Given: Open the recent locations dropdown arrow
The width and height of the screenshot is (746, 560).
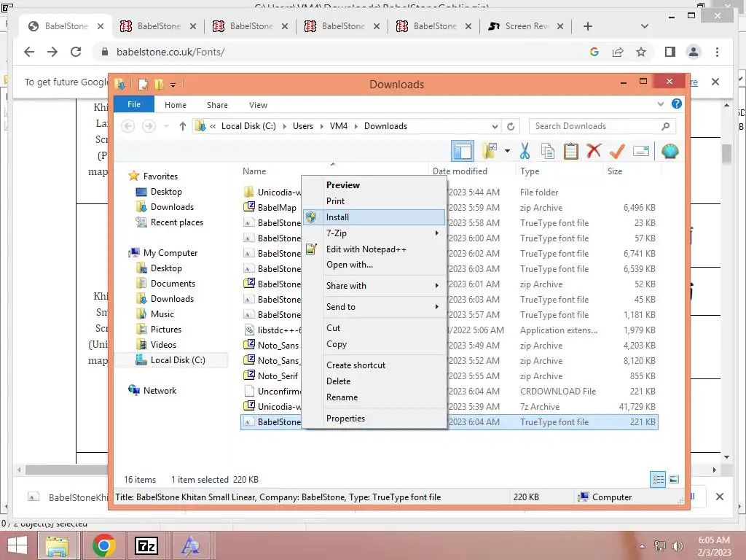Looking at the screenshot, I should point(166,126).
